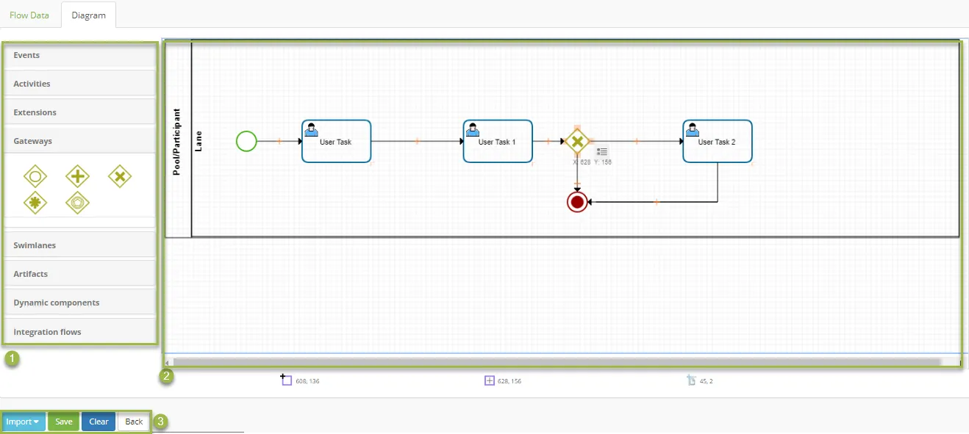Viewport: 969px width, 434px height.
Task: Select the event-based gateway pentagon icon
Action: (77, 203)
